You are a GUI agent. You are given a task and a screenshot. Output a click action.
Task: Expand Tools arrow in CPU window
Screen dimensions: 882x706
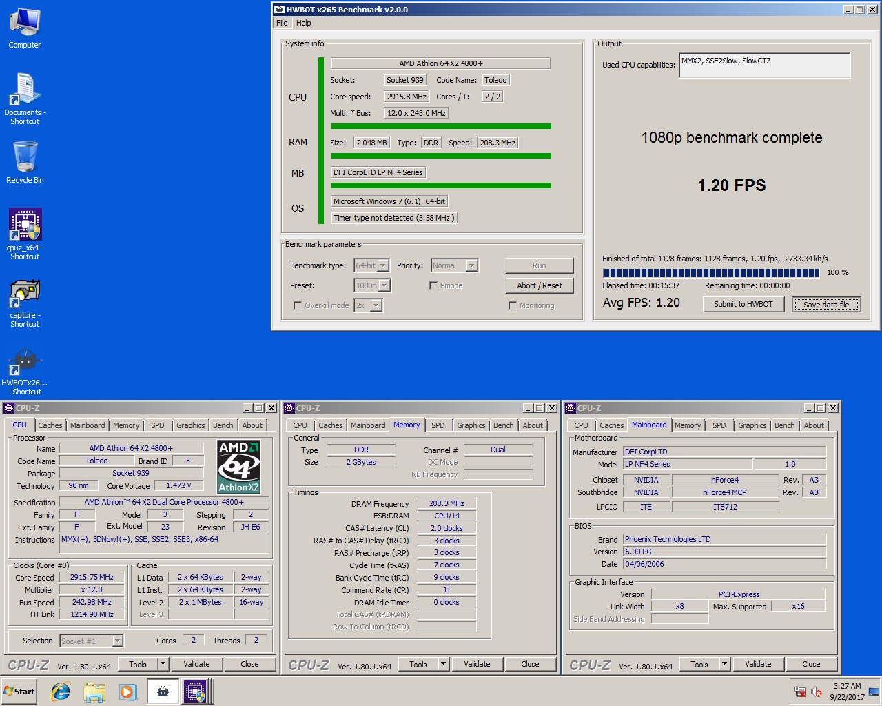[163, 664]
